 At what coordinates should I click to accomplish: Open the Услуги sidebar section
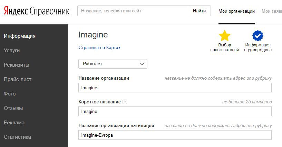12,50
